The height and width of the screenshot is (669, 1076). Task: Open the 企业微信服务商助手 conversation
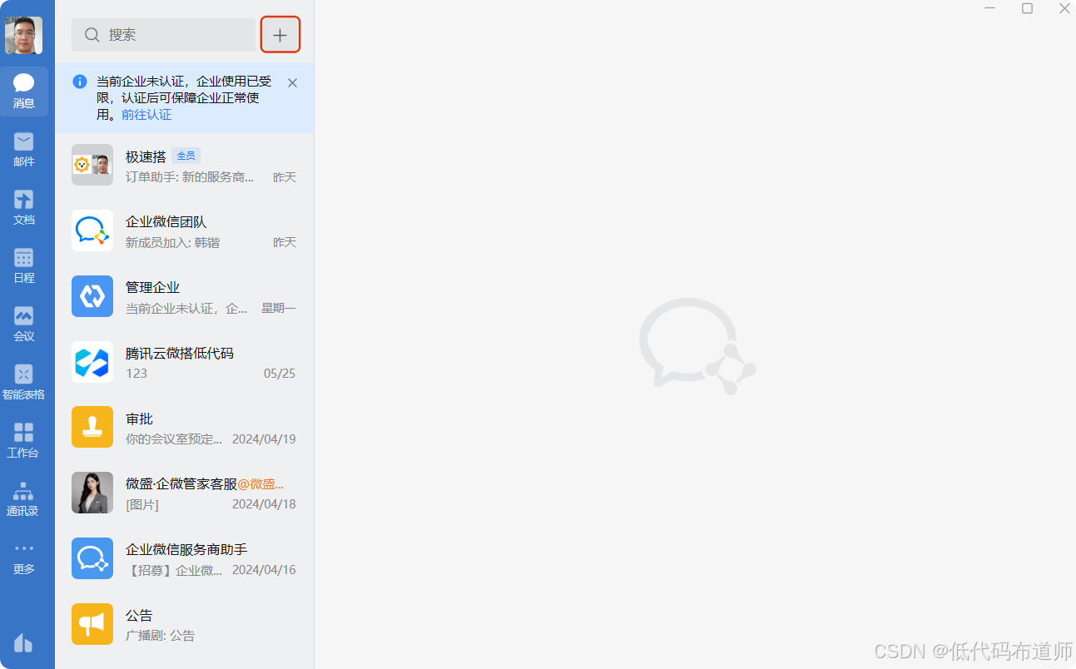[184, 558]
